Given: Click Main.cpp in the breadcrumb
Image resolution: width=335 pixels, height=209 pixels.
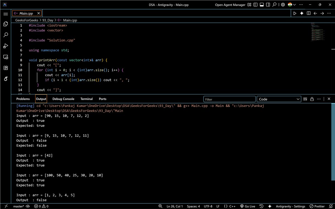Looking at the screenshot, I should tap(70, 20).
